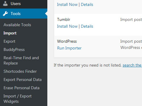View Details for Tumblr importer

pyautogui.click(x=87, y=26)
